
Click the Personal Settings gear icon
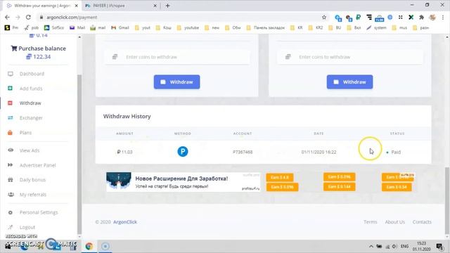tap(11, 212)
